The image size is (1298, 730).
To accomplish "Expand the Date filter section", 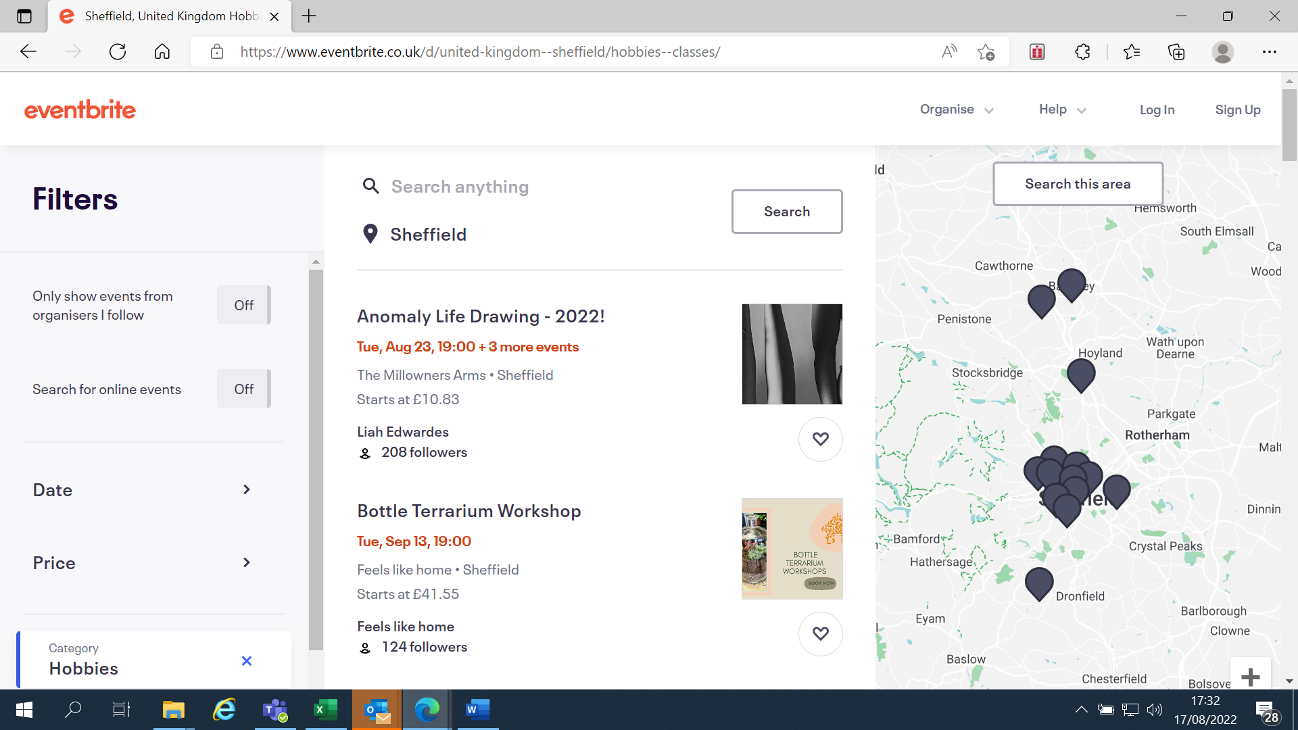I will coord(246,489).
